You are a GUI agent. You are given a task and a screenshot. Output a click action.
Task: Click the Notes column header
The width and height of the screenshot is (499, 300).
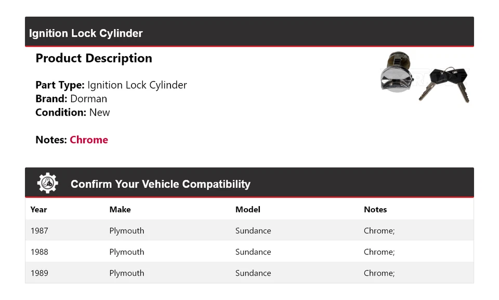tap(375, 210)
